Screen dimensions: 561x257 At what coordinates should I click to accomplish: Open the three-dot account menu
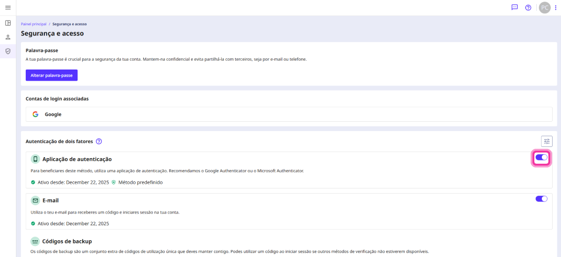tap(555, 7)
